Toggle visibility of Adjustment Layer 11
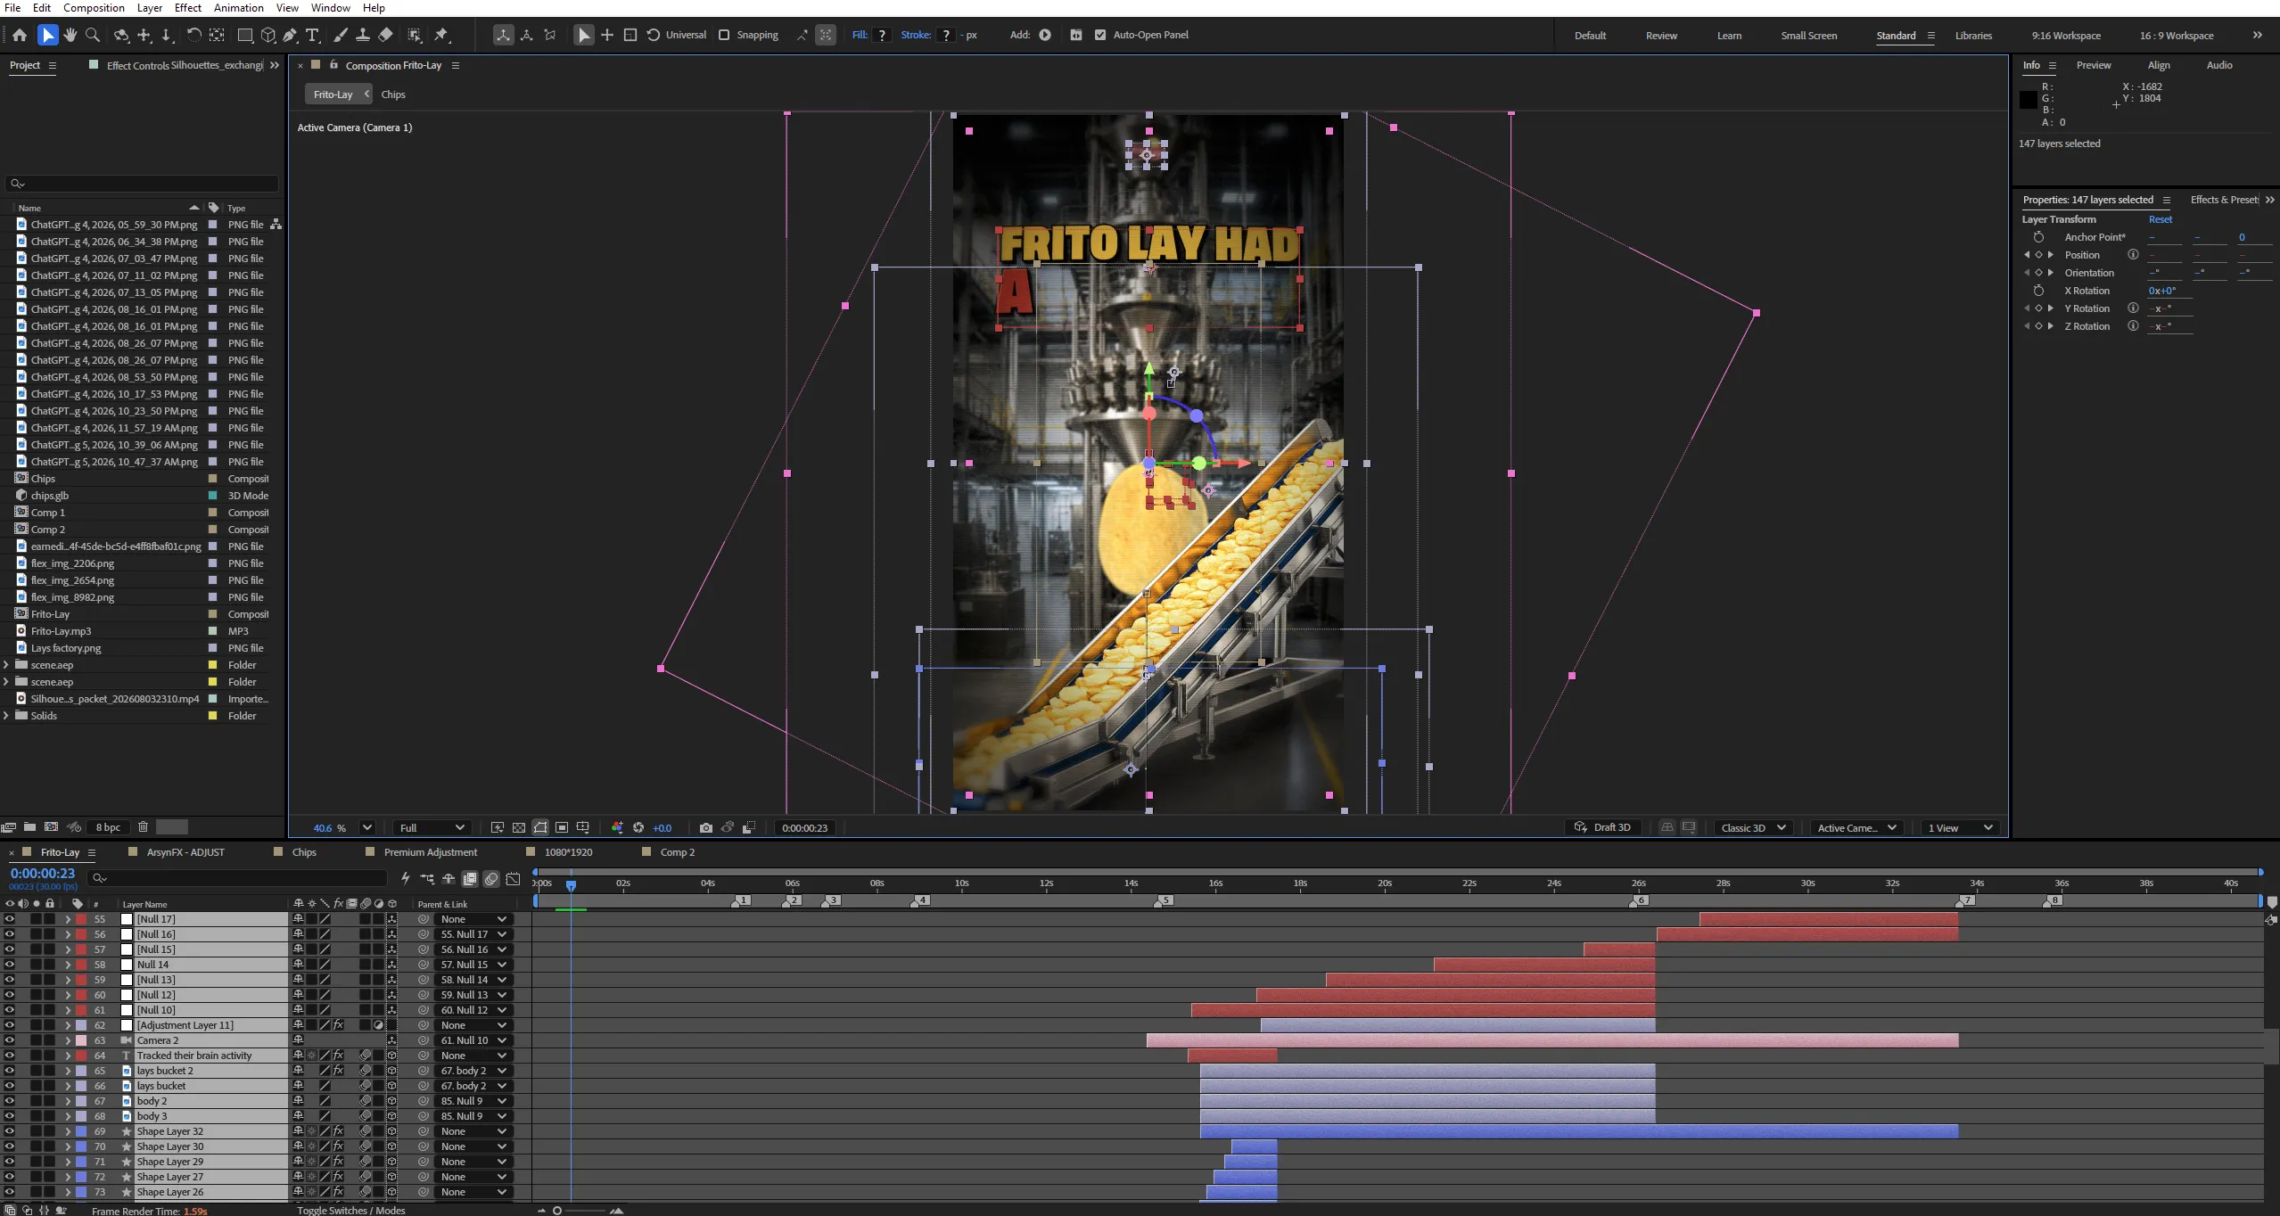 pos(10,1025)
